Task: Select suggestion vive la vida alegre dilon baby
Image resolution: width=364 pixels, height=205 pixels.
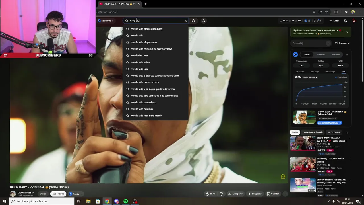Action: 155,29
